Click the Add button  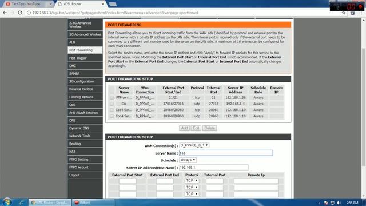tap(184, 128)
